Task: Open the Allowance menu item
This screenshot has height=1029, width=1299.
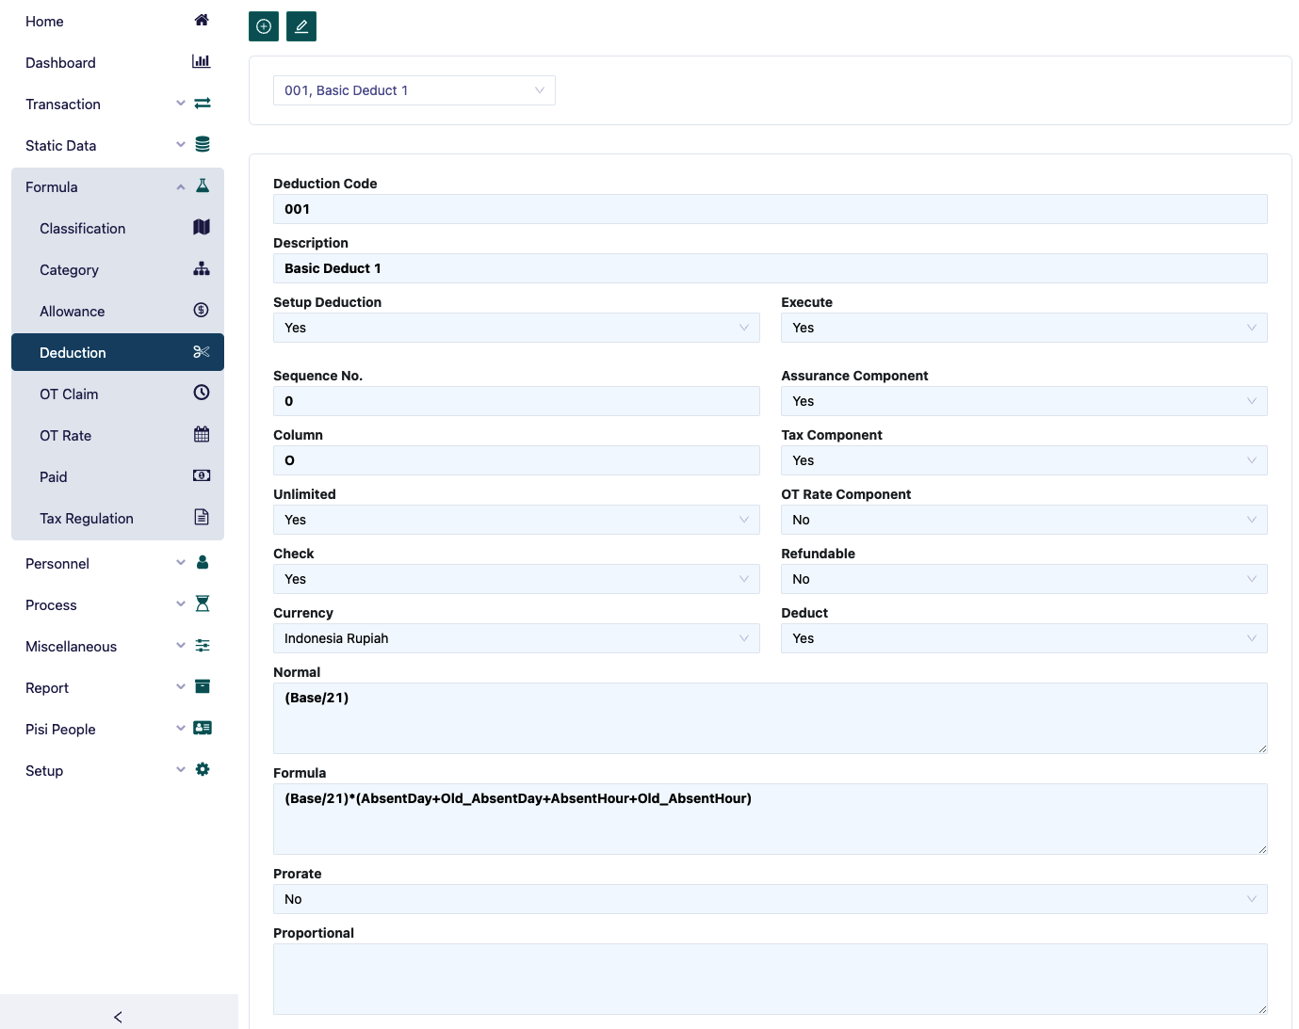Action: (x=73, y=312)
